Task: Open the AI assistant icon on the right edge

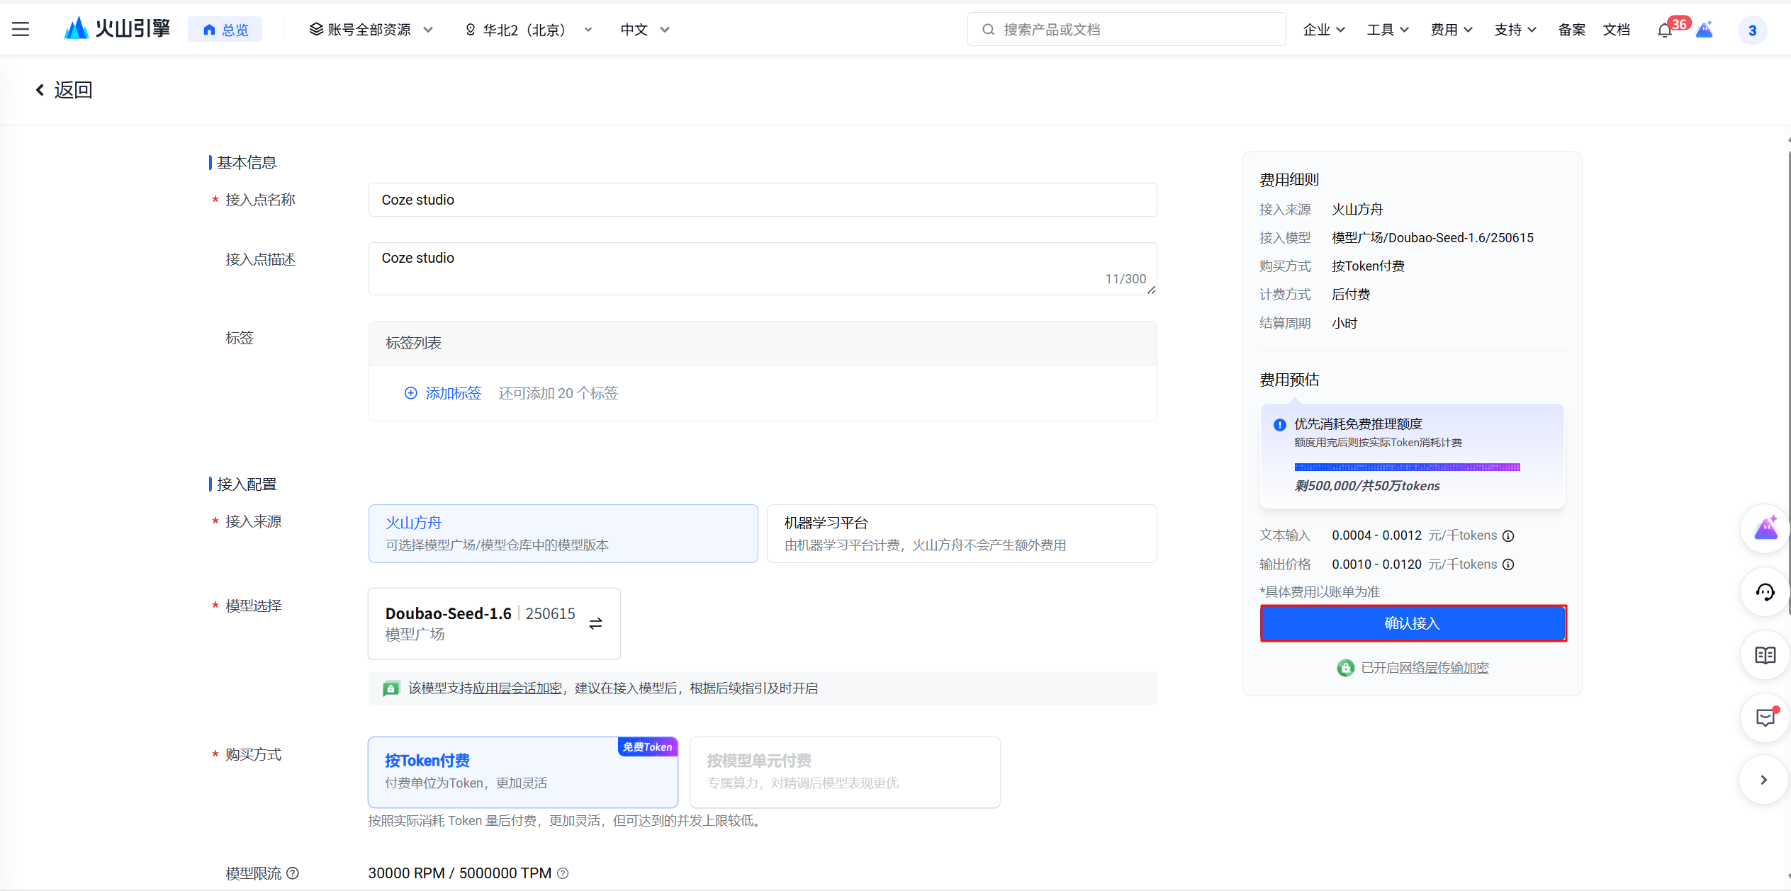Action: pos(1765,528)
